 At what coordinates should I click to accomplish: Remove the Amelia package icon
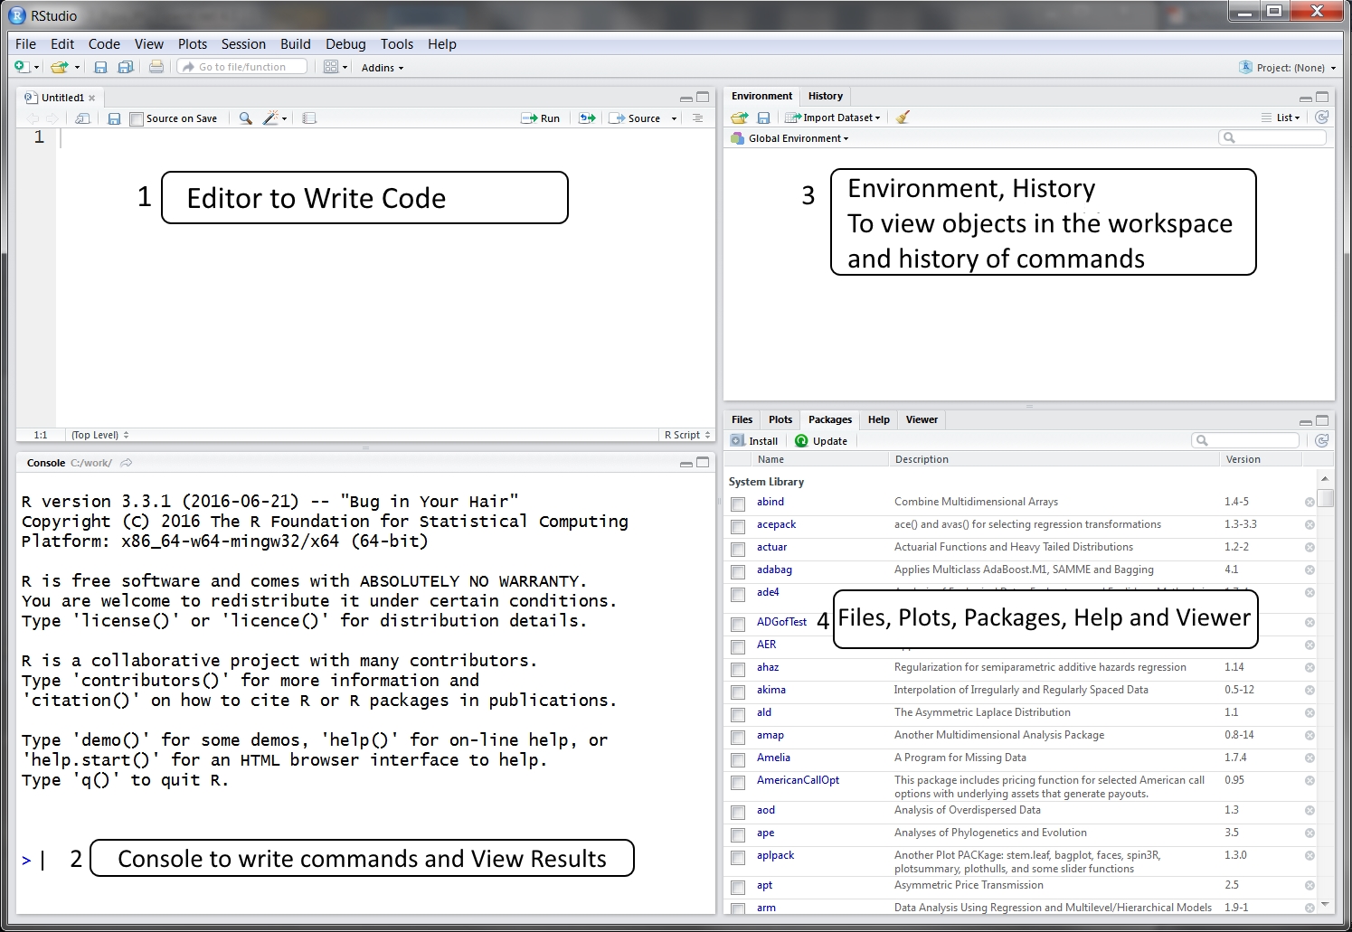(1309, 758)
